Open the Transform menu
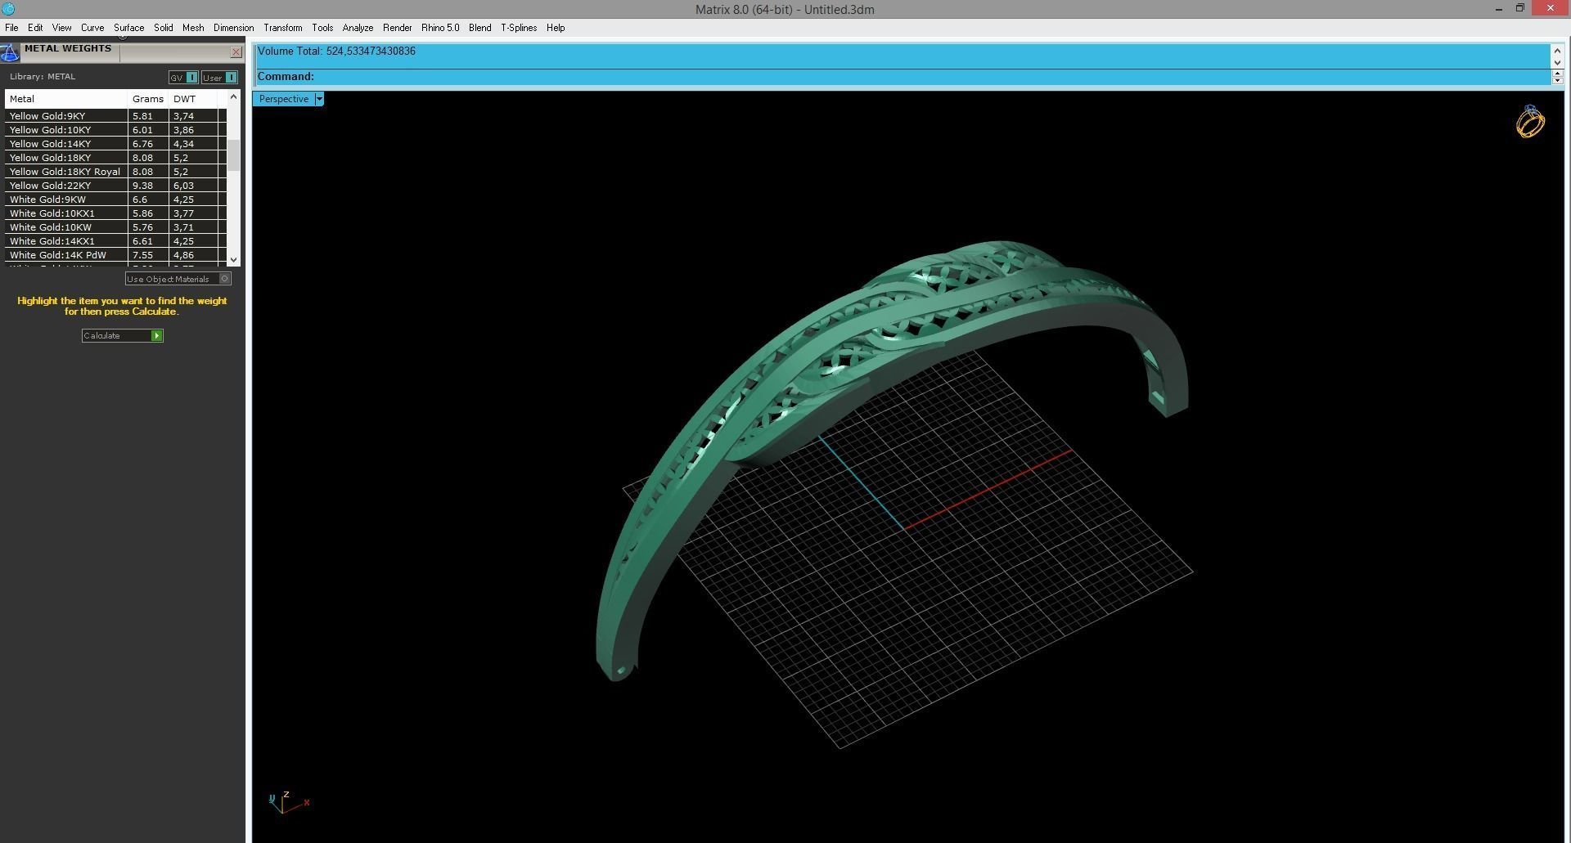 click(x=282, y=28)
